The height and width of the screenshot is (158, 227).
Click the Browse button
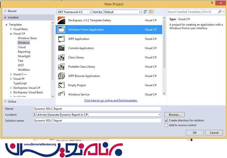coord(174,115)
